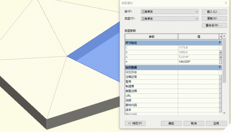Click the associate button in 部件代码 row

[x=220, y=105]
